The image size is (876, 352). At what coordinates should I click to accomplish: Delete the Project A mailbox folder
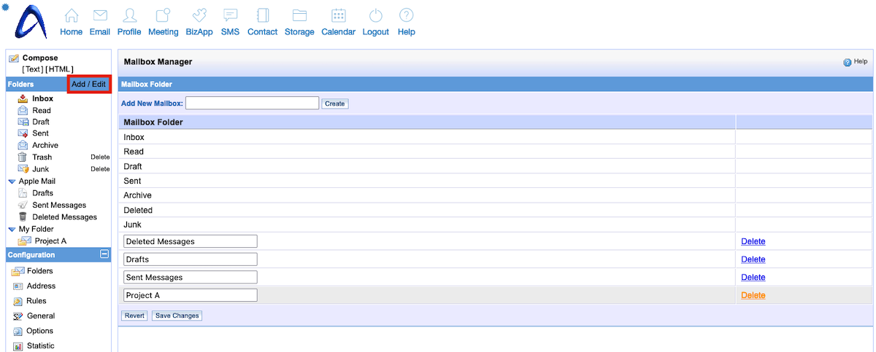pos(753,295)
